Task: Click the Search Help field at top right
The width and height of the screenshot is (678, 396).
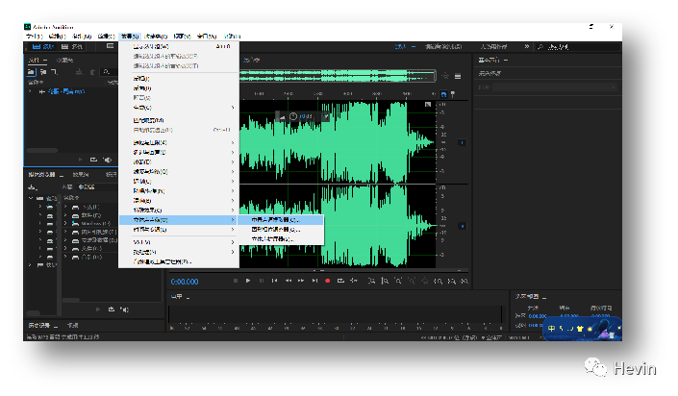Action: (x=577, y=46)
